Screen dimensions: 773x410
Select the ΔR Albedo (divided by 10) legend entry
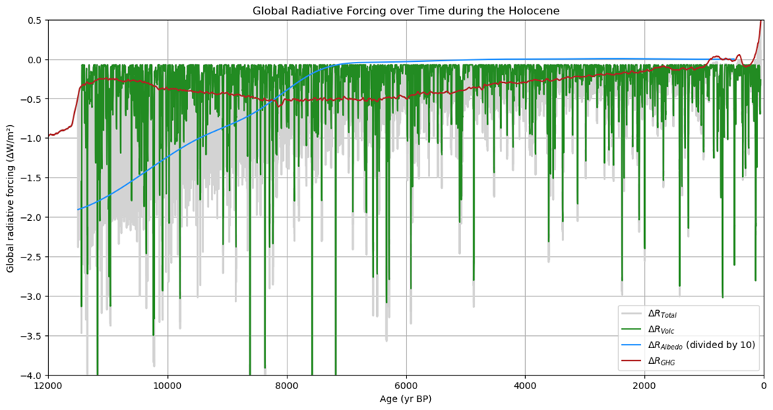[689, 345]
